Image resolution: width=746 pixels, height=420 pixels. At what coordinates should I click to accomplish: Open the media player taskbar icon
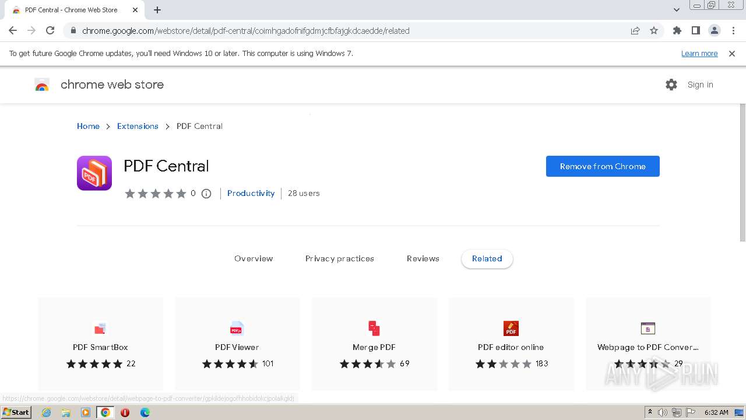tap(86, 412)
